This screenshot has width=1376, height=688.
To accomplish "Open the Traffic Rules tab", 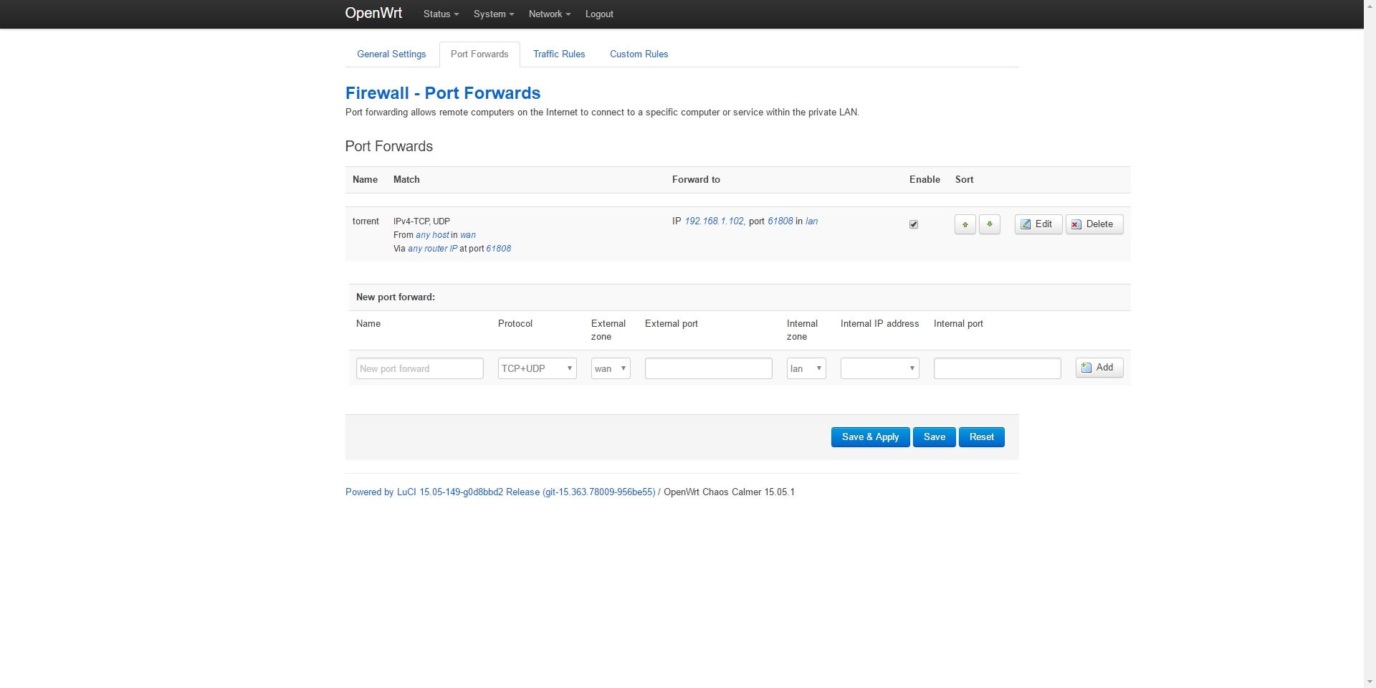I will (x=559, y=54).
